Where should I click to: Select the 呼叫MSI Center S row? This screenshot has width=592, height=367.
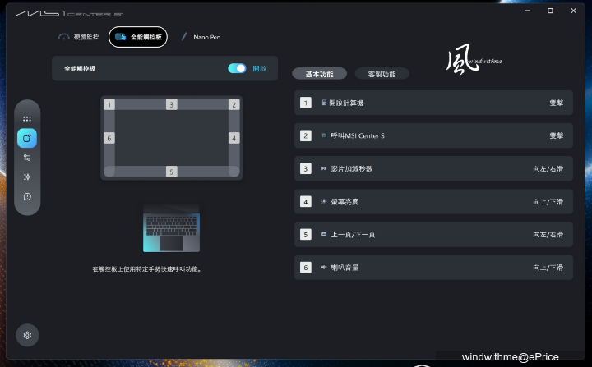(433, 135)
